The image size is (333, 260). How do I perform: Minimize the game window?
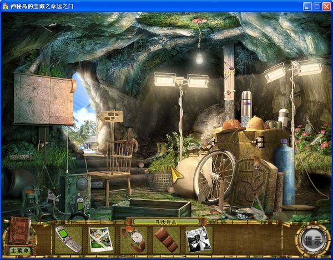(307, 7)
